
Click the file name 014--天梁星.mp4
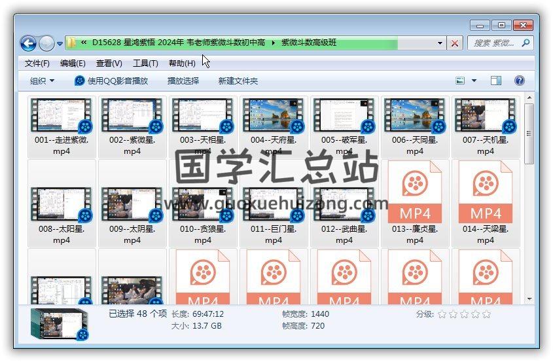pos(486,234)
